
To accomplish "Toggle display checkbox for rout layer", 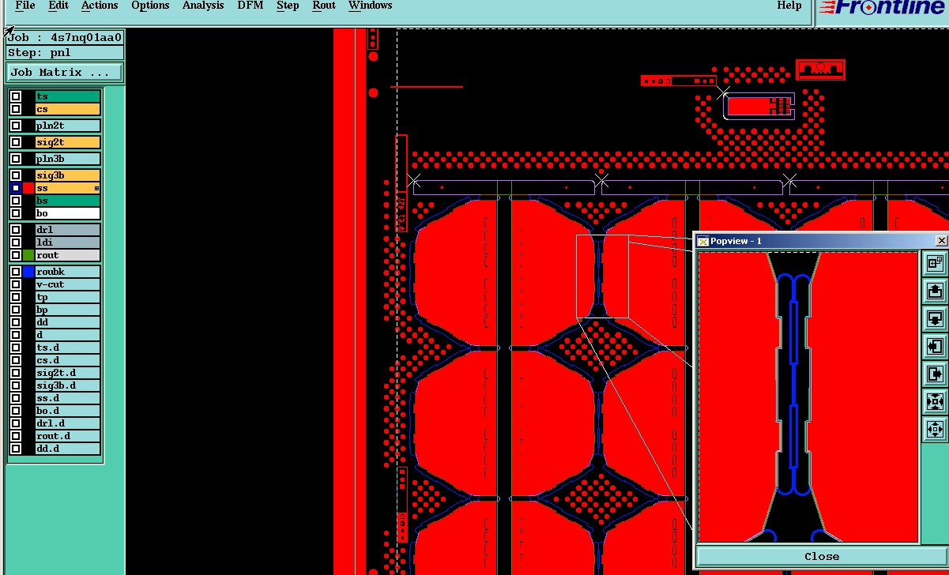I will tap(16, 255).
